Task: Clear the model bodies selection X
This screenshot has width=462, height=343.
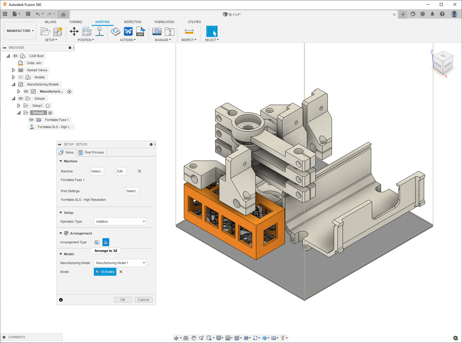Action: (121, 272)
